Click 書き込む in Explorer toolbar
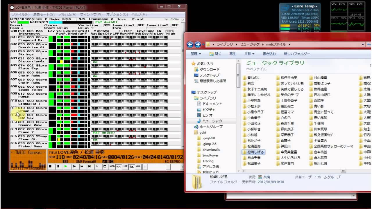The height and width of the screenshot is (209, 372). (x=269, y=54)
